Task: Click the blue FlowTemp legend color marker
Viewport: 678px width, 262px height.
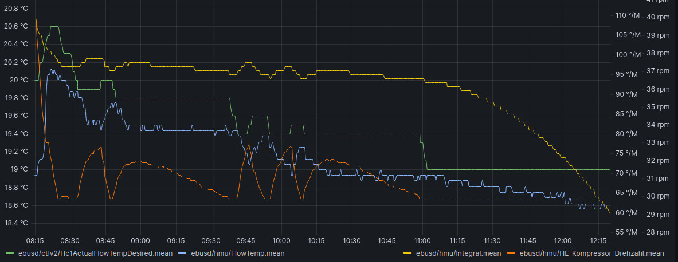Action: [182, 252]
